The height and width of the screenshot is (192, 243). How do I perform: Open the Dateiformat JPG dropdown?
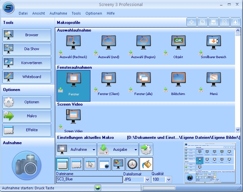147,180
